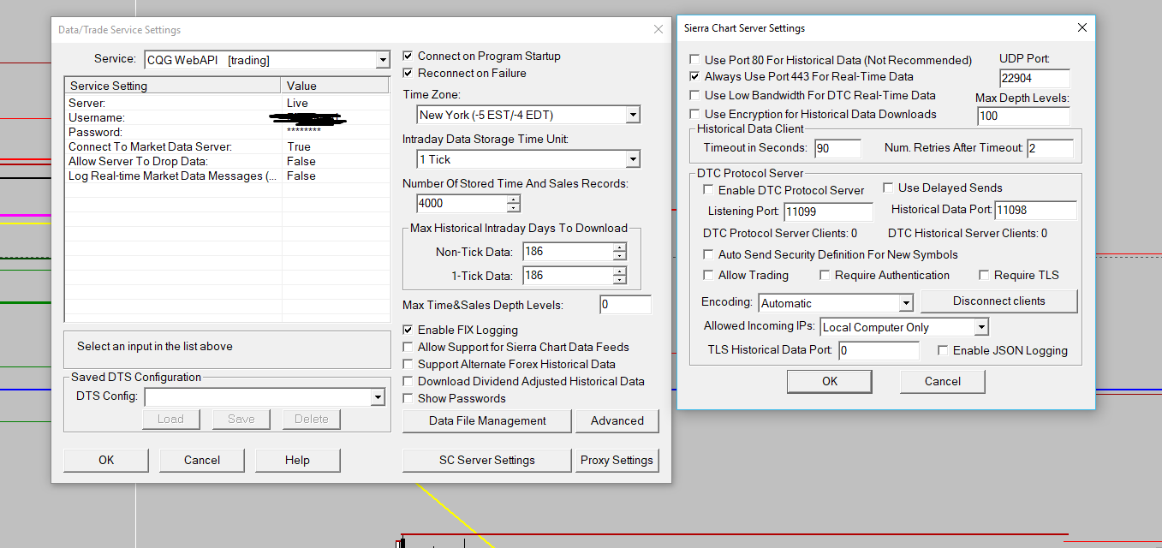
Task: Check Download Dividend Adjusted Historical Data
Action: click(408, 381)
